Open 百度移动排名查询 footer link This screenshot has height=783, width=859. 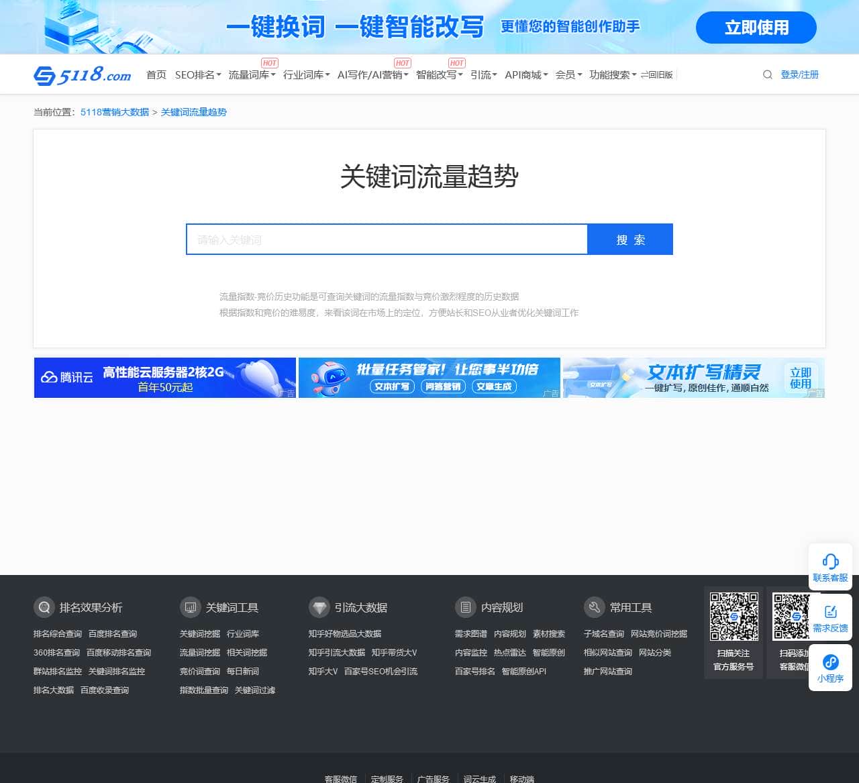tap(119, 653)
